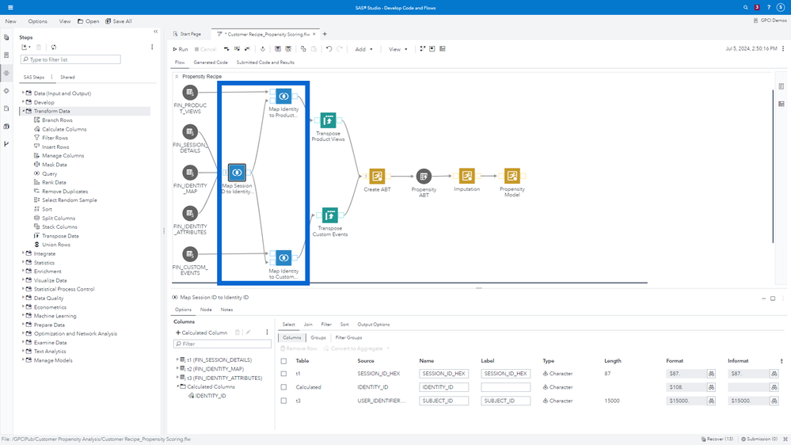Screen dimensions: 791x445
Task: Click the steps filter list input field
Action: [71, 59]
